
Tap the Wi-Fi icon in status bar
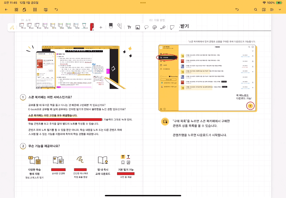264,3
